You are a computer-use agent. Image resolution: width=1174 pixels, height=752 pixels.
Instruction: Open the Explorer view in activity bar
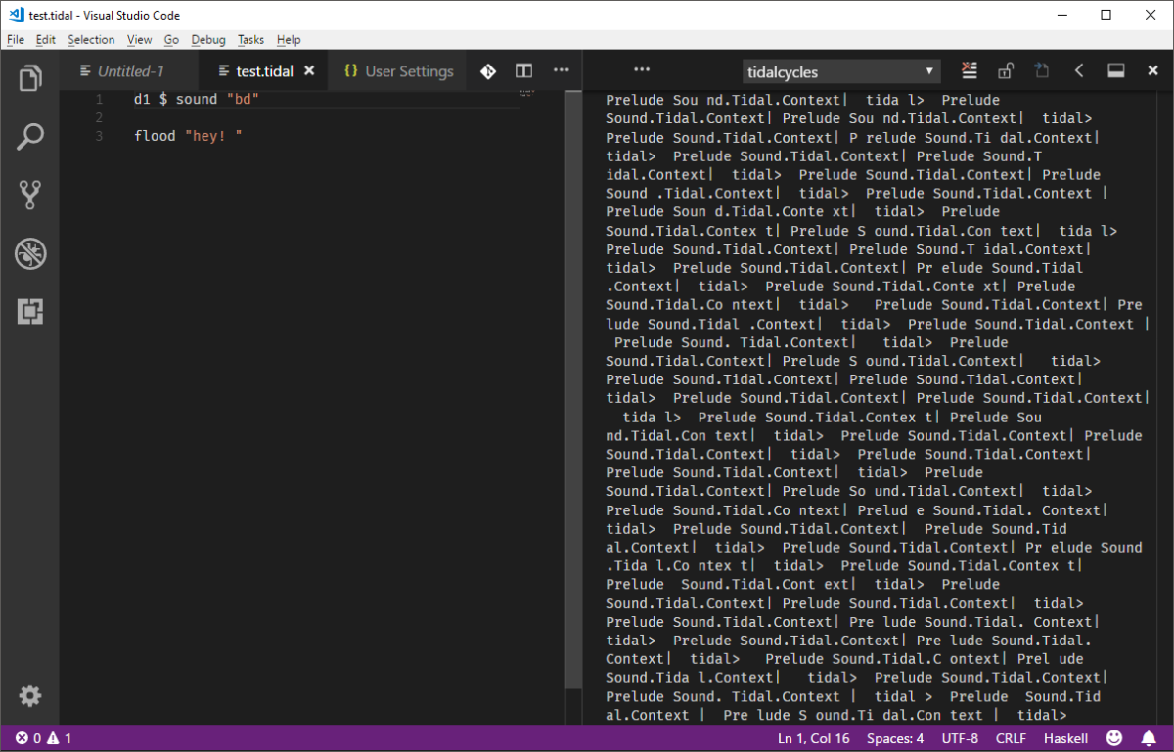30,78
